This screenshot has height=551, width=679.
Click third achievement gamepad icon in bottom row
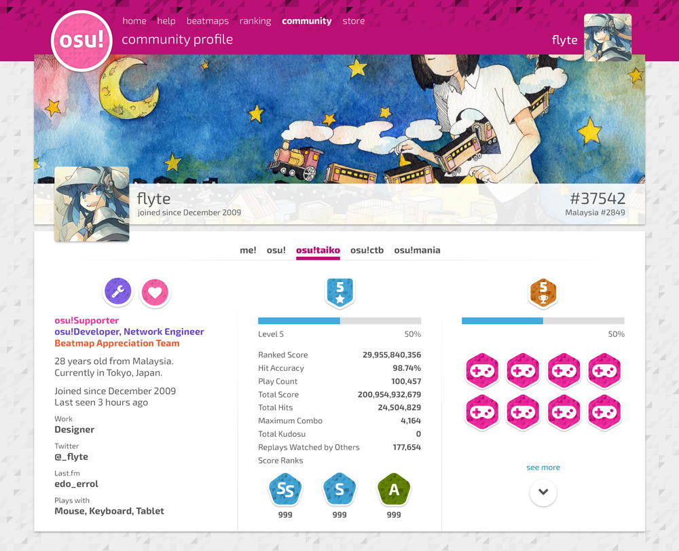(564, 412)
